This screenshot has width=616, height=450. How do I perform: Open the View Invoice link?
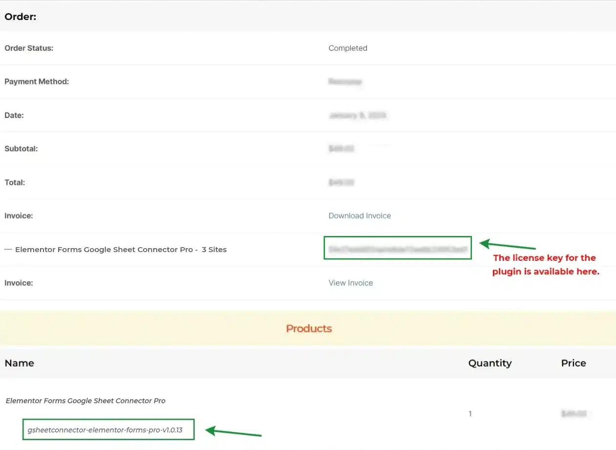coord(350,283)
